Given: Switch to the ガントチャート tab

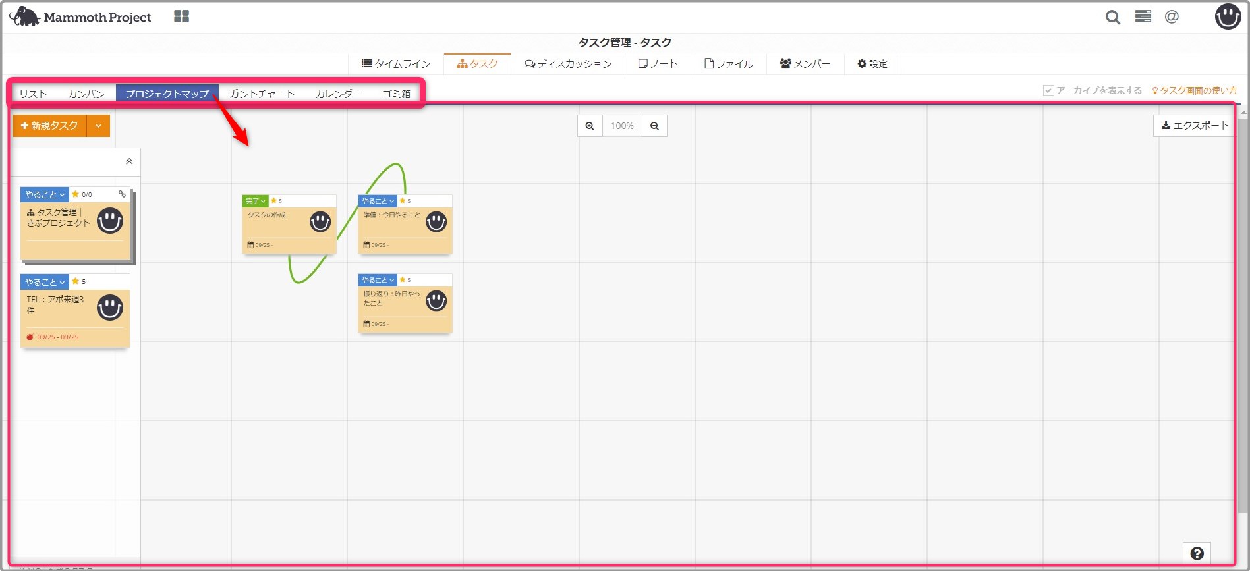Looking at the screenshot, I should [262, 94].
